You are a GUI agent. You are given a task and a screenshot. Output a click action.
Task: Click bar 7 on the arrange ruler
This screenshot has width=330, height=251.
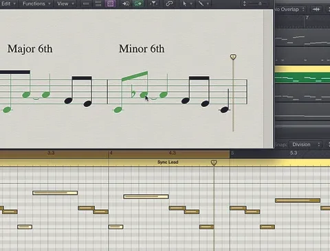[x=307, y=18]
